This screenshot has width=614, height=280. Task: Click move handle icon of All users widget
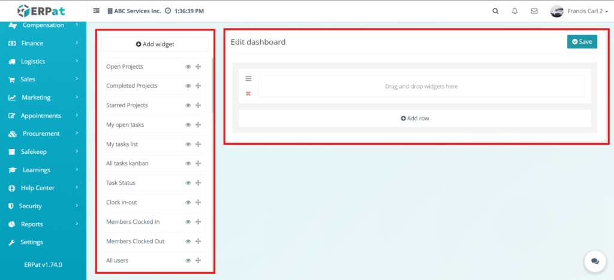click(x=198, y=260)
